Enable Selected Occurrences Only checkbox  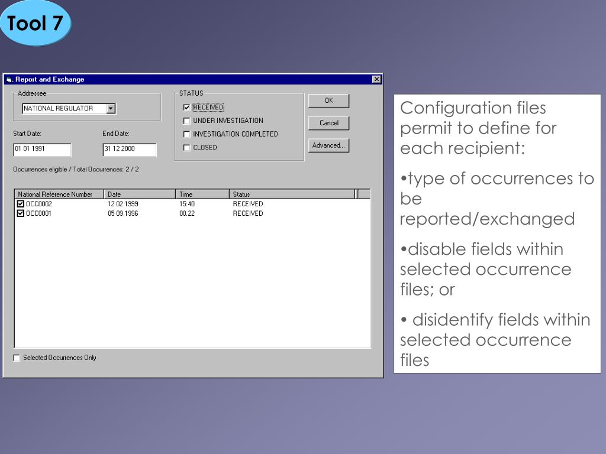tap(17, 358)
